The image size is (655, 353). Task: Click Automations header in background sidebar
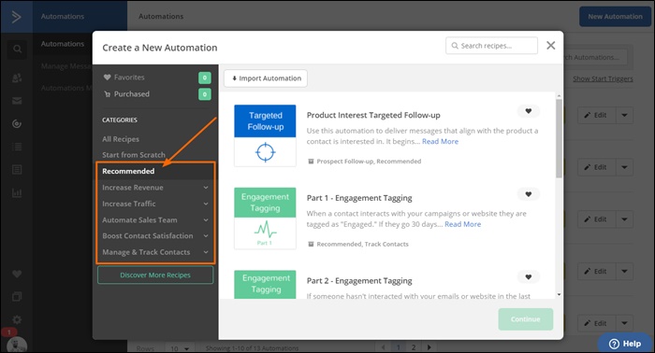63,17
